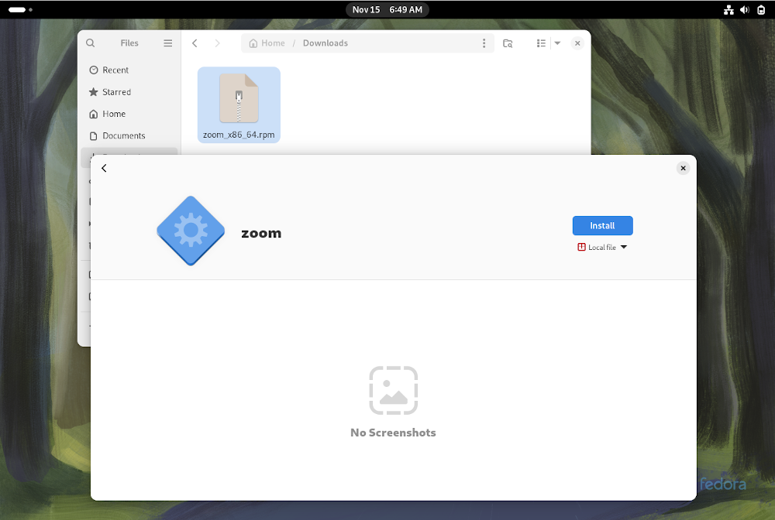Switch Files to list view
This screenshot has width=775, height=520.
point(540,43)
